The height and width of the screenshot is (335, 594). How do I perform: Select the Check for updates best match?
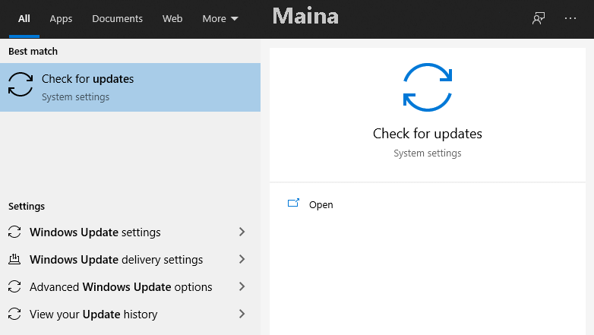pyautogui.click(x=130, y=87)
